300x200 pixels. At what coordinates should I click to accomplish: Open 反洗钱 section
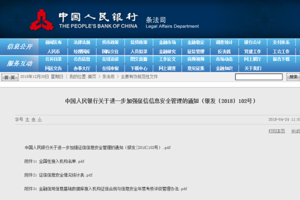pyautogui.click(x=224, y=51)
